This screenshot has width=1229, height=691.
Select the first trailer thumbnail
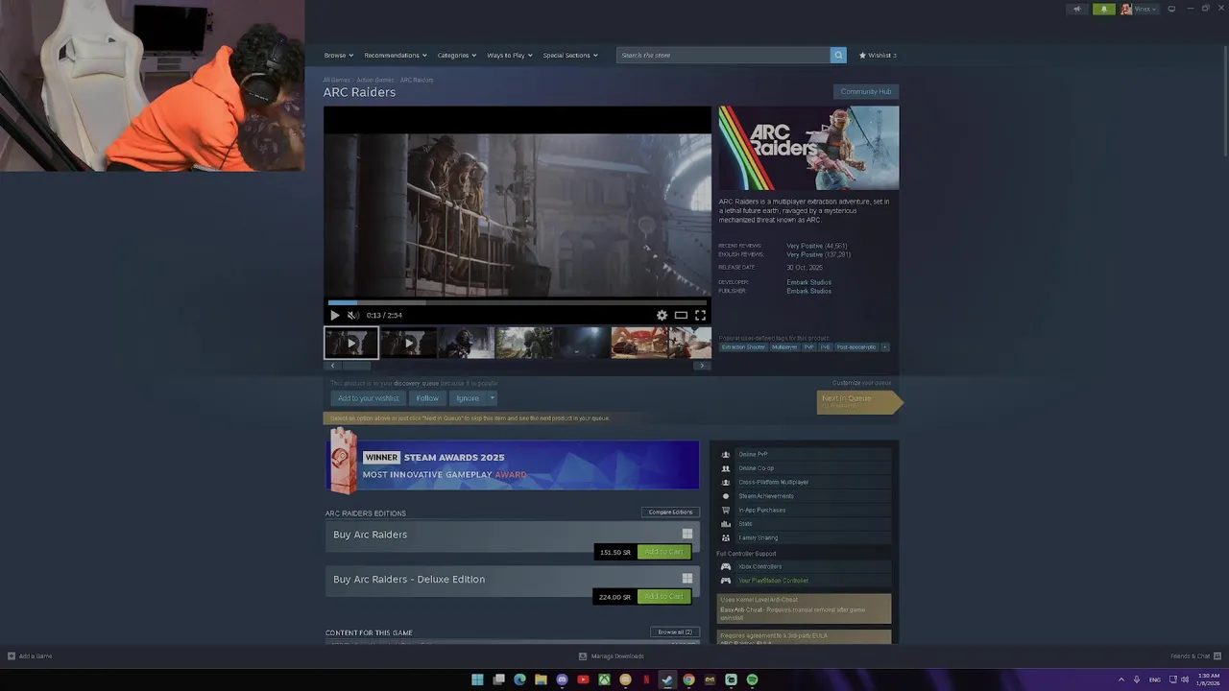[350, 343]
